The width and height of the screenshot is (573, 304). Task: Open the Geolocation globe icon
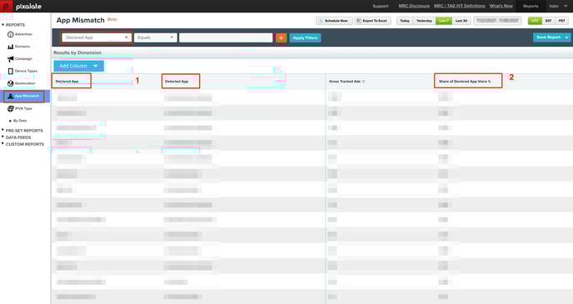pos(11,83)
